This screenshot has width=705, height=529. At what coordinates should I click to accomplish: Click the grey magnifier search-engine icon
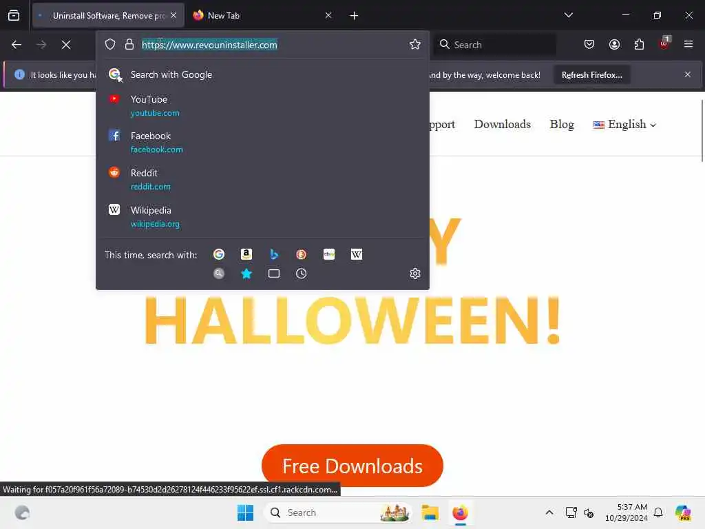coord(219,273)
